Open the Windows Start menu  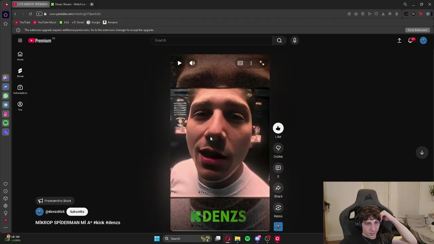pyautogui.click(x=157, y=239)
